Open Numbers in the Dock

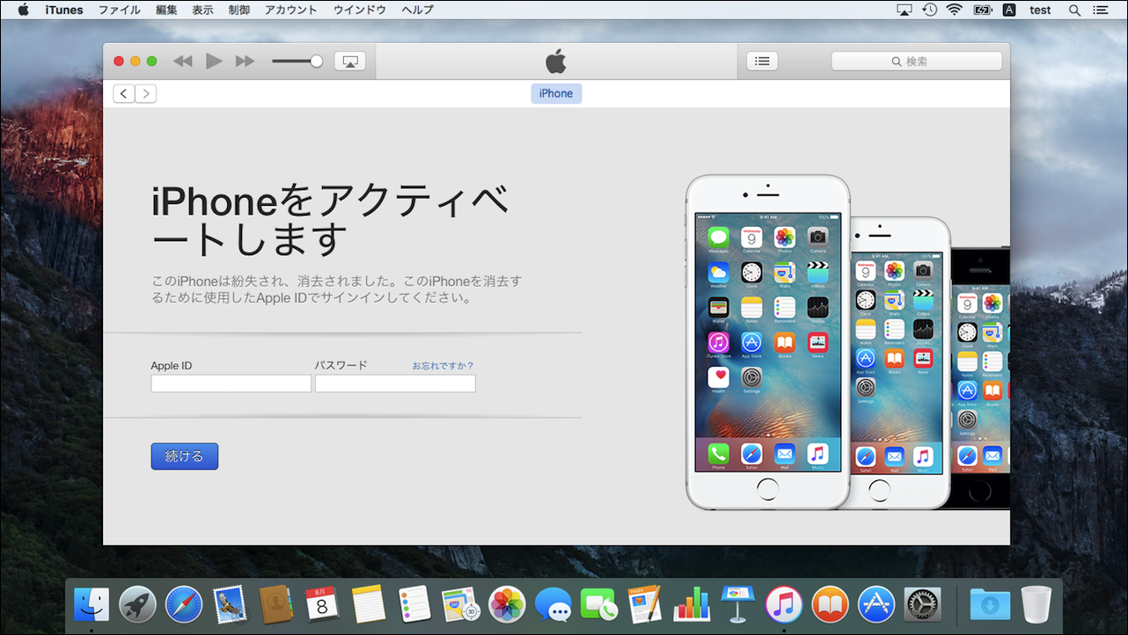tap(692, 604)
